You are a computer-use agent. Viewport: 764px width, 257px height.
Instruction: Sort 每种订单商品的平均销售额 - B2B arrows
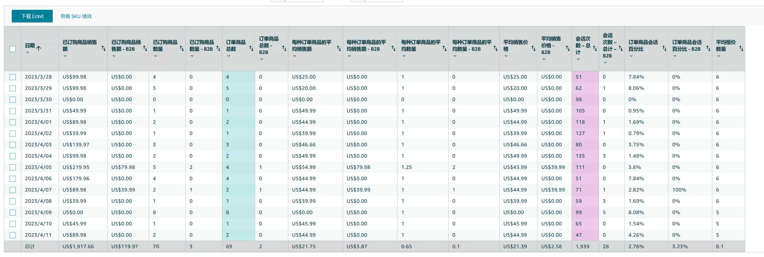pos(394,48)
